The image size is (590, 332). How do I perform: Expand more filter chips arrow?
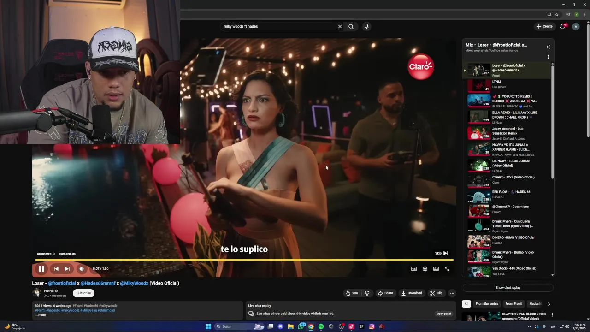coord(549,304)
